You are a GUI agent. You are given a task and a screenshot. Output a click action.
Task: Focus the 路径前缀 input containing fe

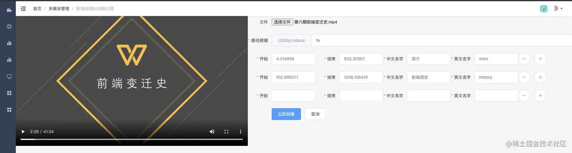(441, 40)
